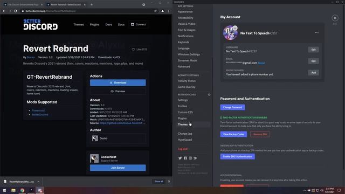Expand the downloaded file options chevron
Viewport: 345px width, 194px height.
38,182
